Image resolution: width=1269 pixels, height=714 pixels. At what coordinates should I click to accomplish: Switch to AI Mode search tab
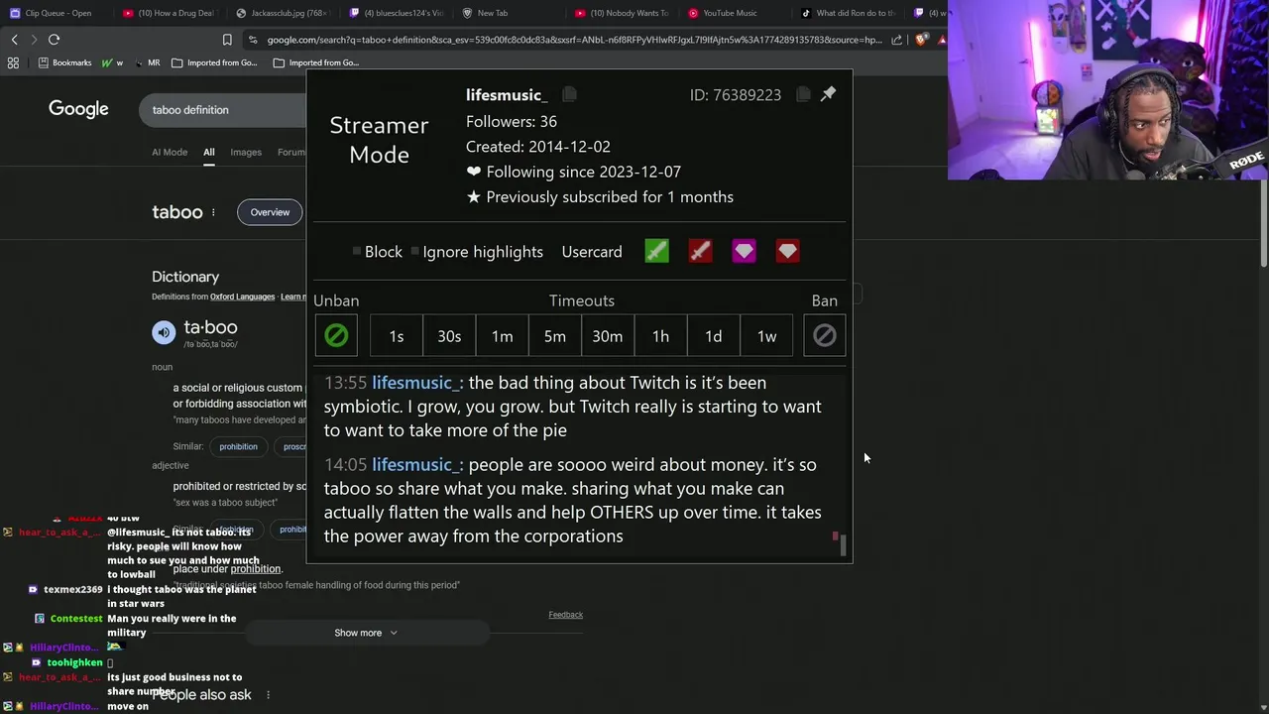pyautogui.click(x=170, y=152)
